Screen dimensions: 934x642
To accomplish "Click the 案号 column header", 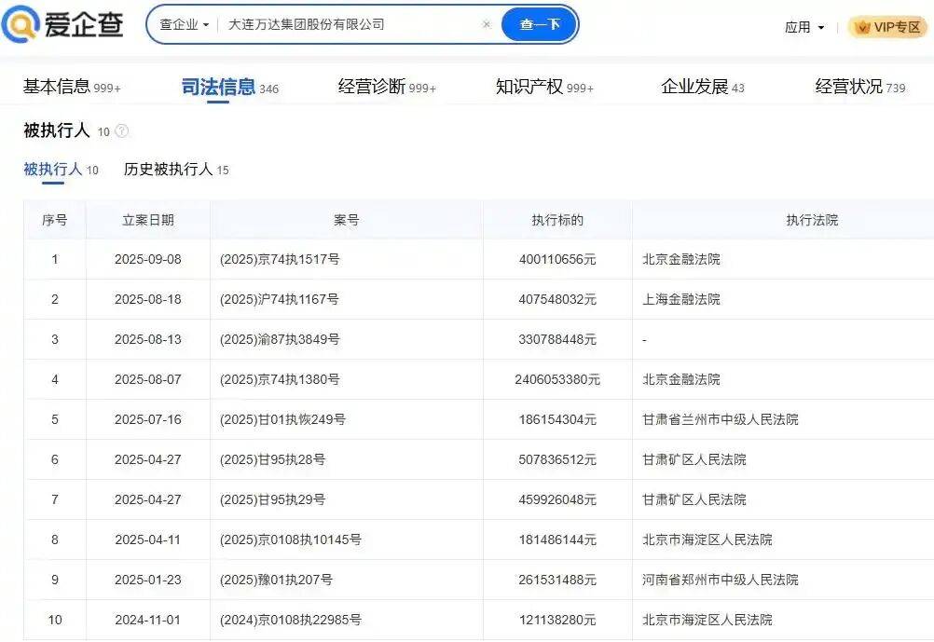I will click(x=346, y=220).
